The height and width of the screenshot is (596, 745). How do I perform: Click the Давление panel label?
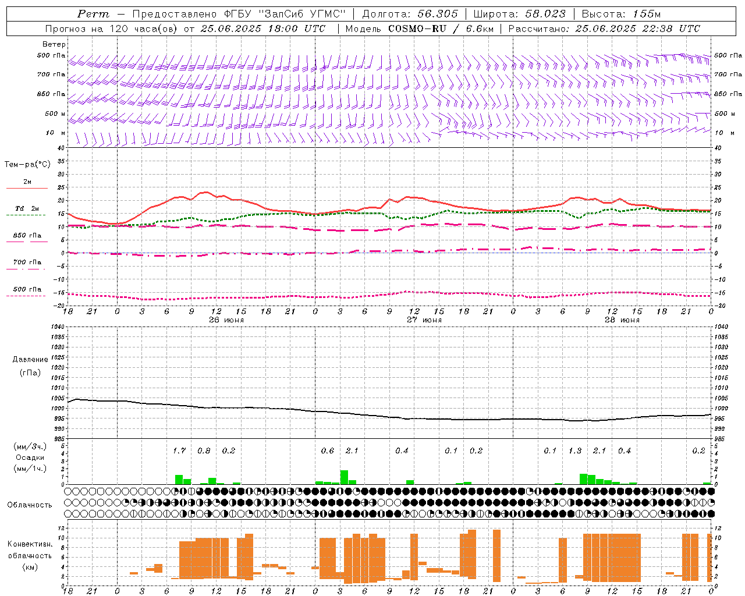point(30,360)
